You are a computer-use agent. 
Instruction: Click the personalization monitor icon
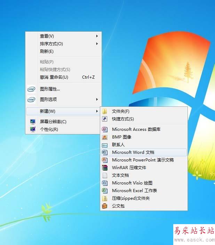pyautogui.click(x=33, y=129)
